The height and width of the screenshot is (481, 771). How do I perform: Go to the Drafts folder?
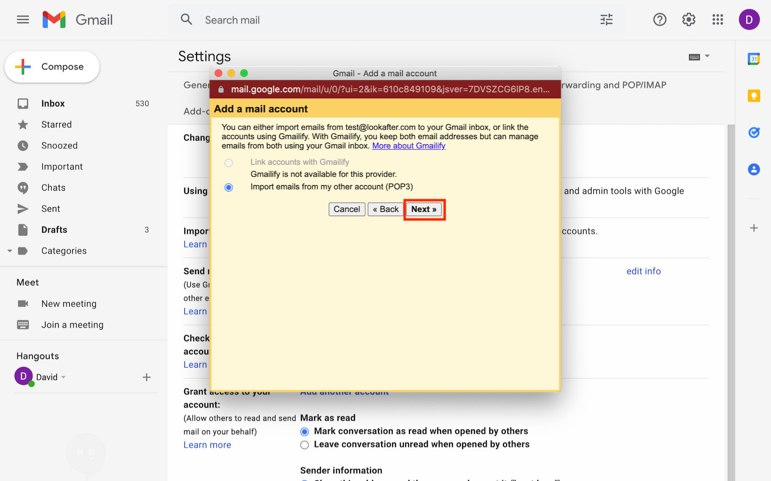pyautogui.click(x=54, y=230)
